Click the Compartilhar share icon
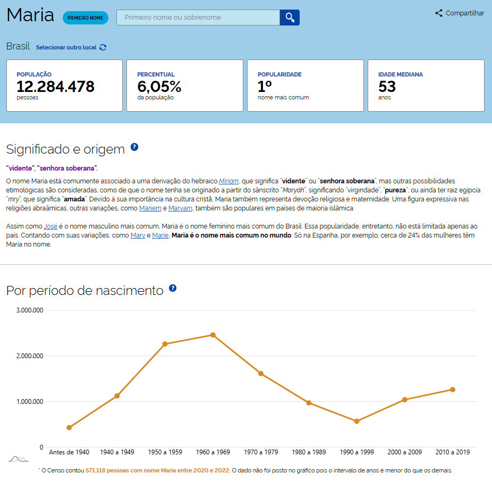This screenshot has width=492, height=482. [439, 13]
